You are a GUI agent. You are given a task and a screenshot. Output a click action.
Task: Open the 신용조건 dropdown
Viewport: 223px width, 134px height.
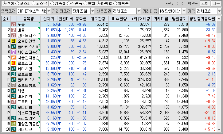click(x=139, y=11)
